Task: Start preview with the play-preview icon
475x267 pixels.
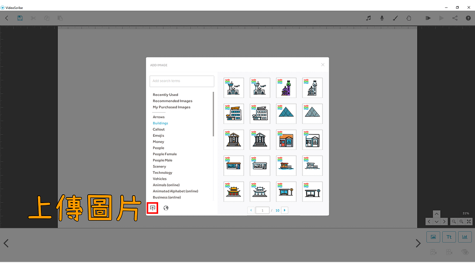Action: pos(428,18)
